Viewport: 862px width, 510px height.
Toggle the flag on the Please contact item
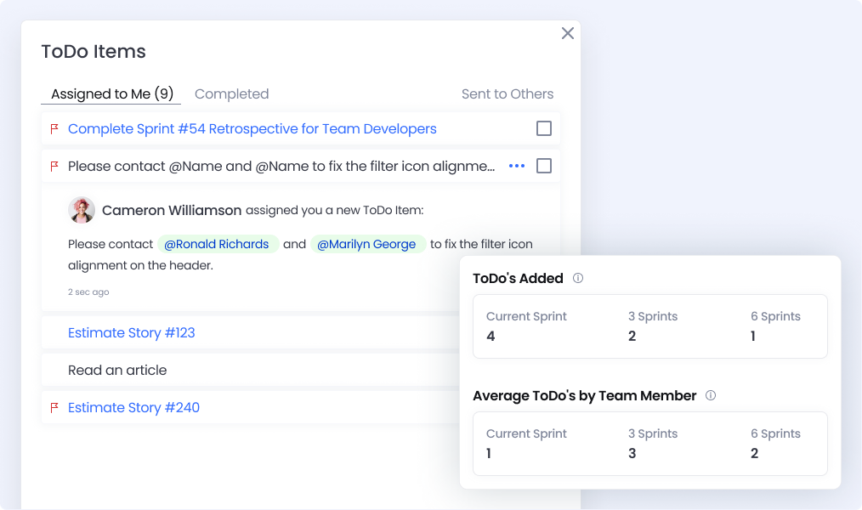click(54, 167)
